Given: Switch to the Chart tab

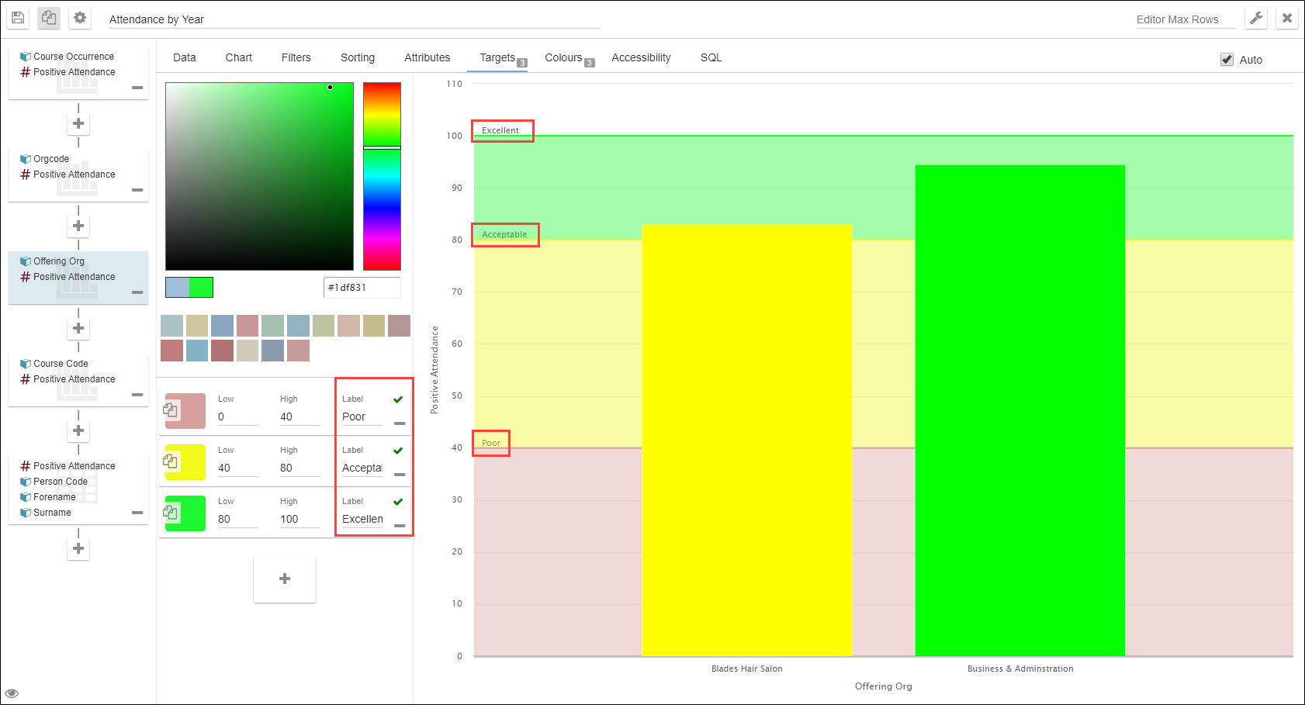Looking at the screenshot, I should (238, 57).
